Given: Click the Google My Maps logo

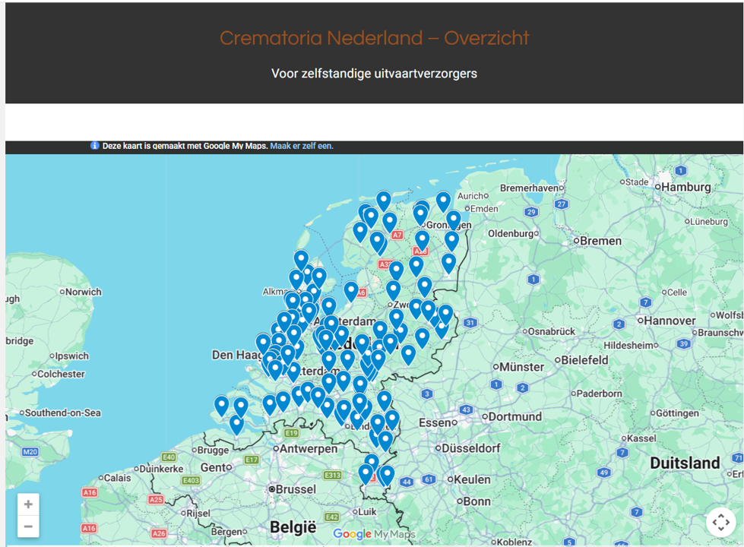Looking at the screenshot, I should click(375, 534).
